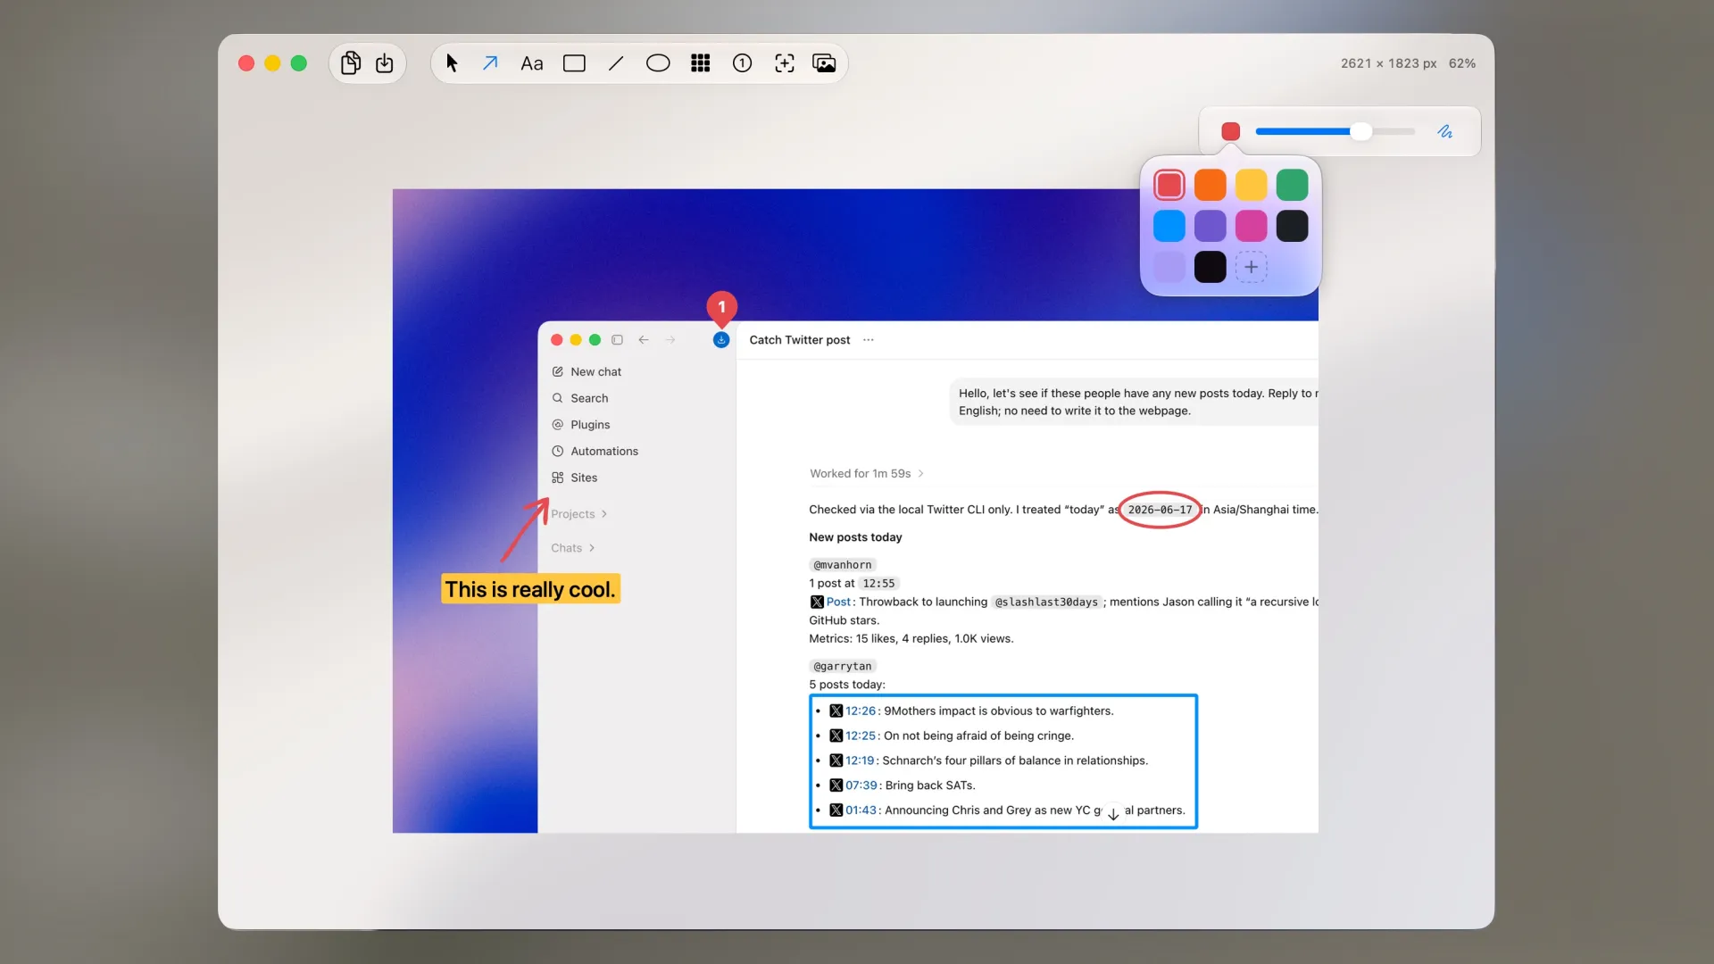Click Plugins in captured sidebar
The image size is (1714, 964).
tap(581, 425)
